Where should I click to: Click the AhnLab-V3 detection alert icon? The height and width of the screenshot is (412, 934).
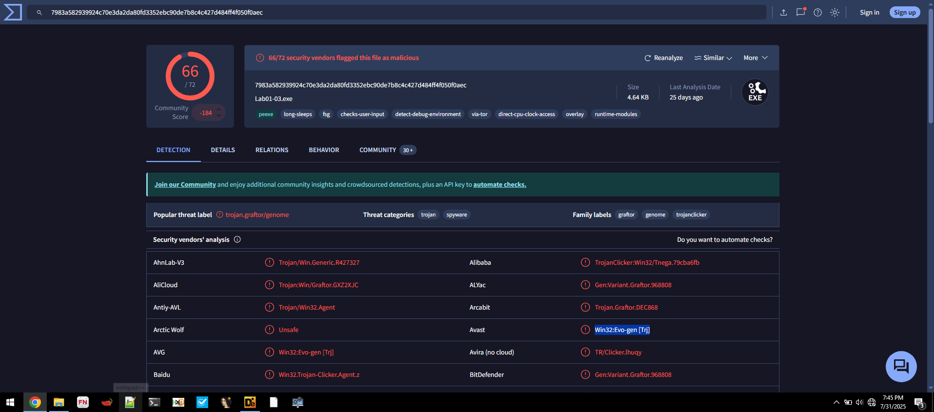pyautogui.click(x=270, y=262)
